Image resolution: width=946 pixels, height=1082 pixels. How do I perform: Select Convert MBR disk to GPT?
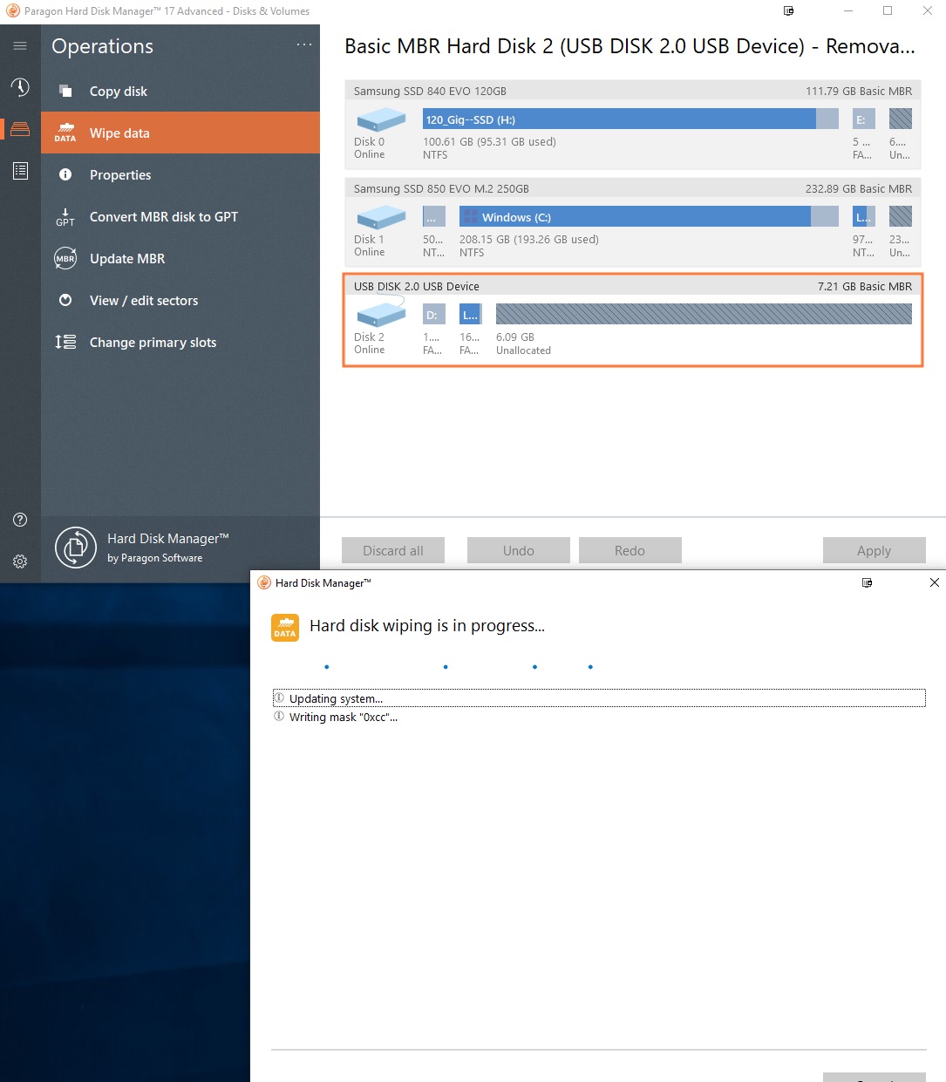tap(180, 216)
